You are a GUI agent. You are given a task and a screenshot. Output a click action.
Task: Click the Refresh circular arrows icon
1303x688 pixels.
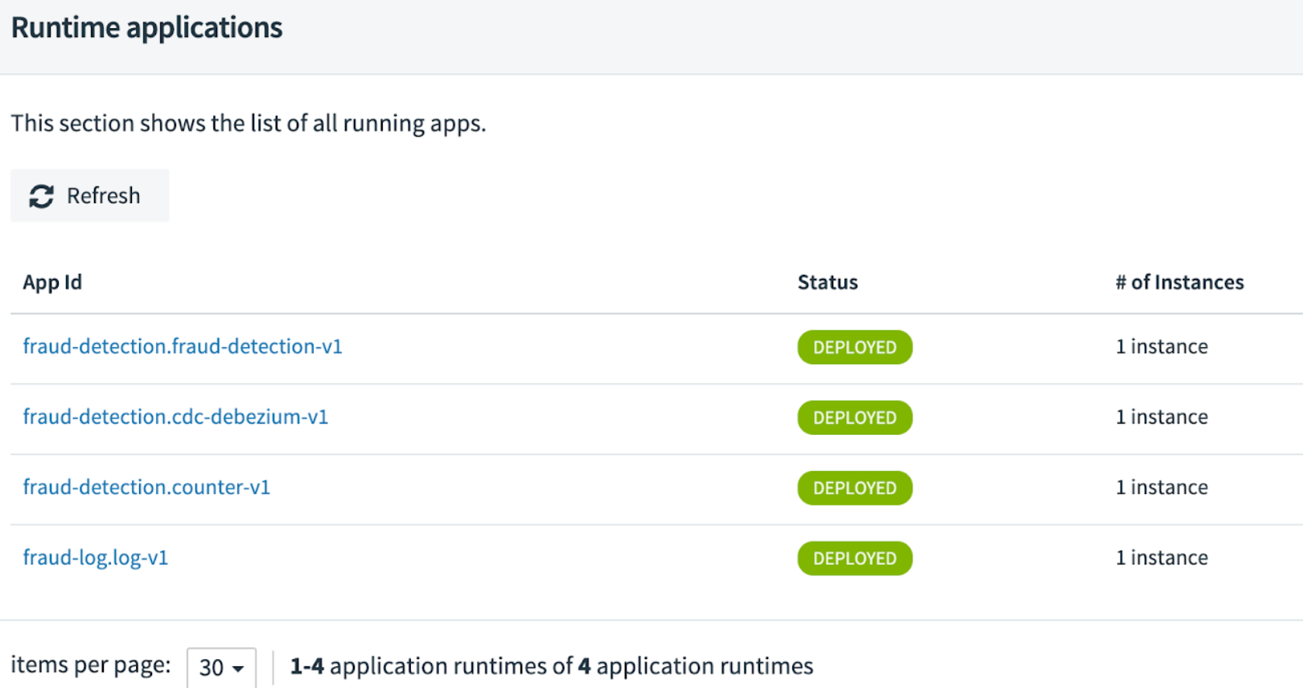pos(41,196)
